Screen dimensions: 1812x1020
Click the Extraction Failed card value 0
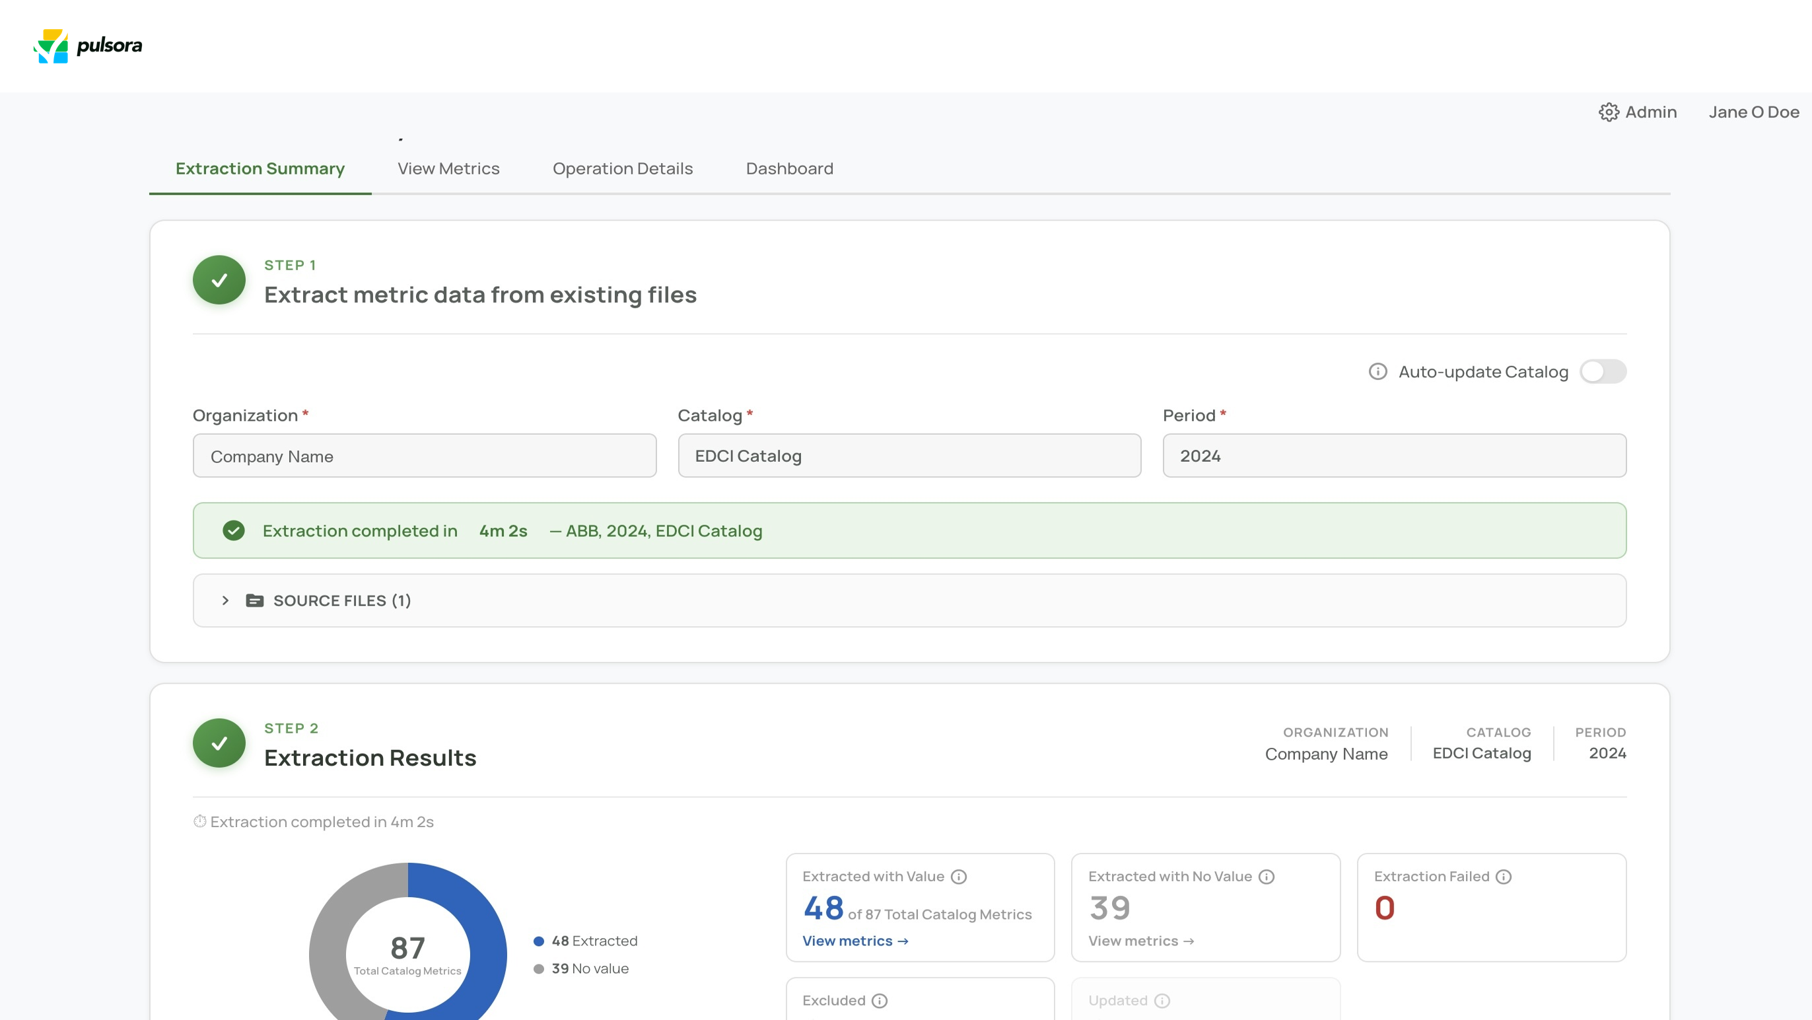click(x=1384, y=908)
